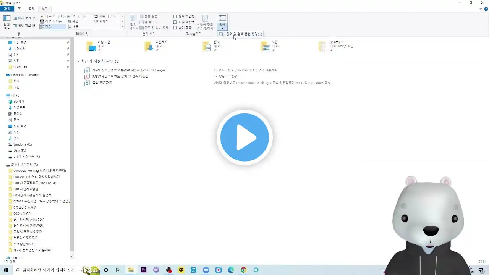
Task: Select Details (자세히) layout
Action: [x=101, y=21]
